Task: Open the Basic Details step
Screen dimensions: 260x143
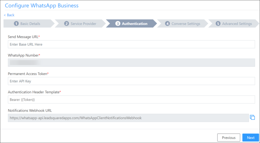Action: [29, 24]
